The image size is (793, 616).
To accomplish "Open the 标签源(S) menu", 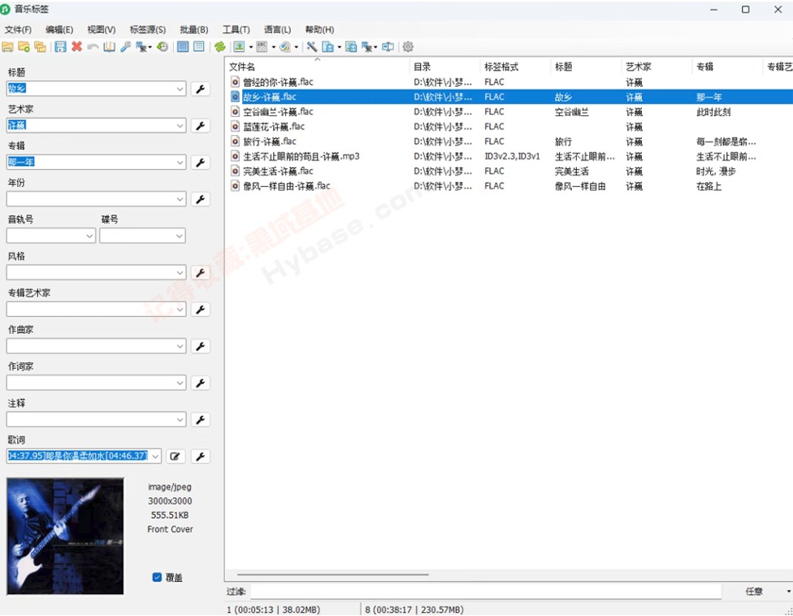I will tap(147, 29).
